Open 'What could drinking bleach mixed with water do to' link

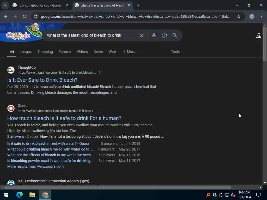50,149
